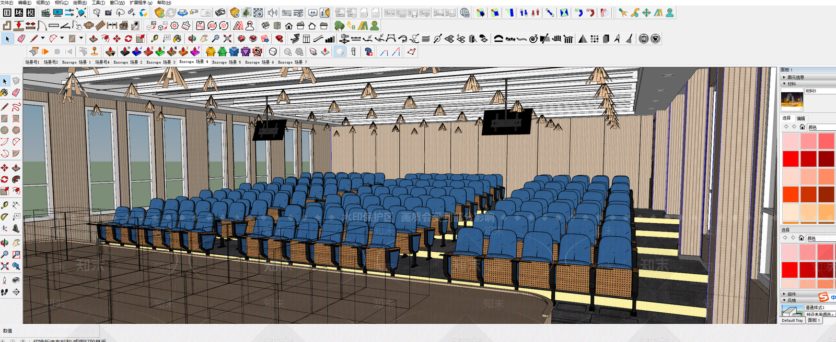Open the line tool dropdown arrow

(42, 38)
